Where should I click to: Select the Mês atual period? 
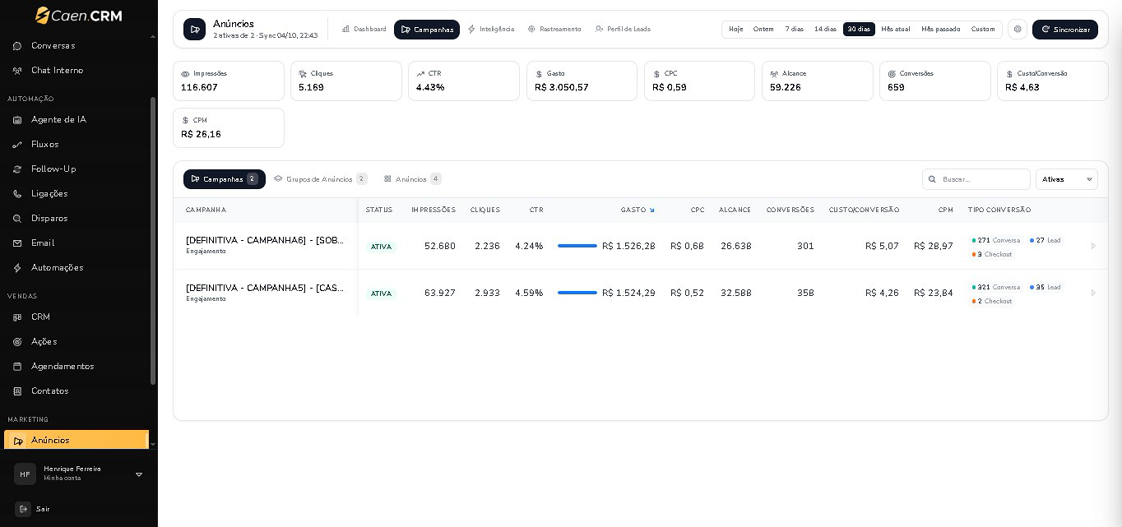coord(896,30)
